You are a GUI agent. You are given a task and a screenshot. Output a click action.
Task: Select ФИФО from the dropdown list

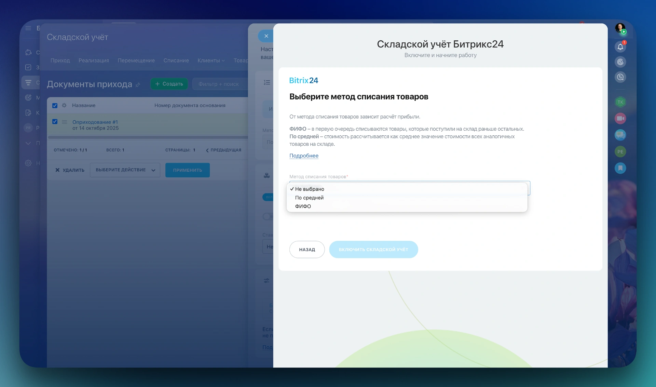(303, 206)
